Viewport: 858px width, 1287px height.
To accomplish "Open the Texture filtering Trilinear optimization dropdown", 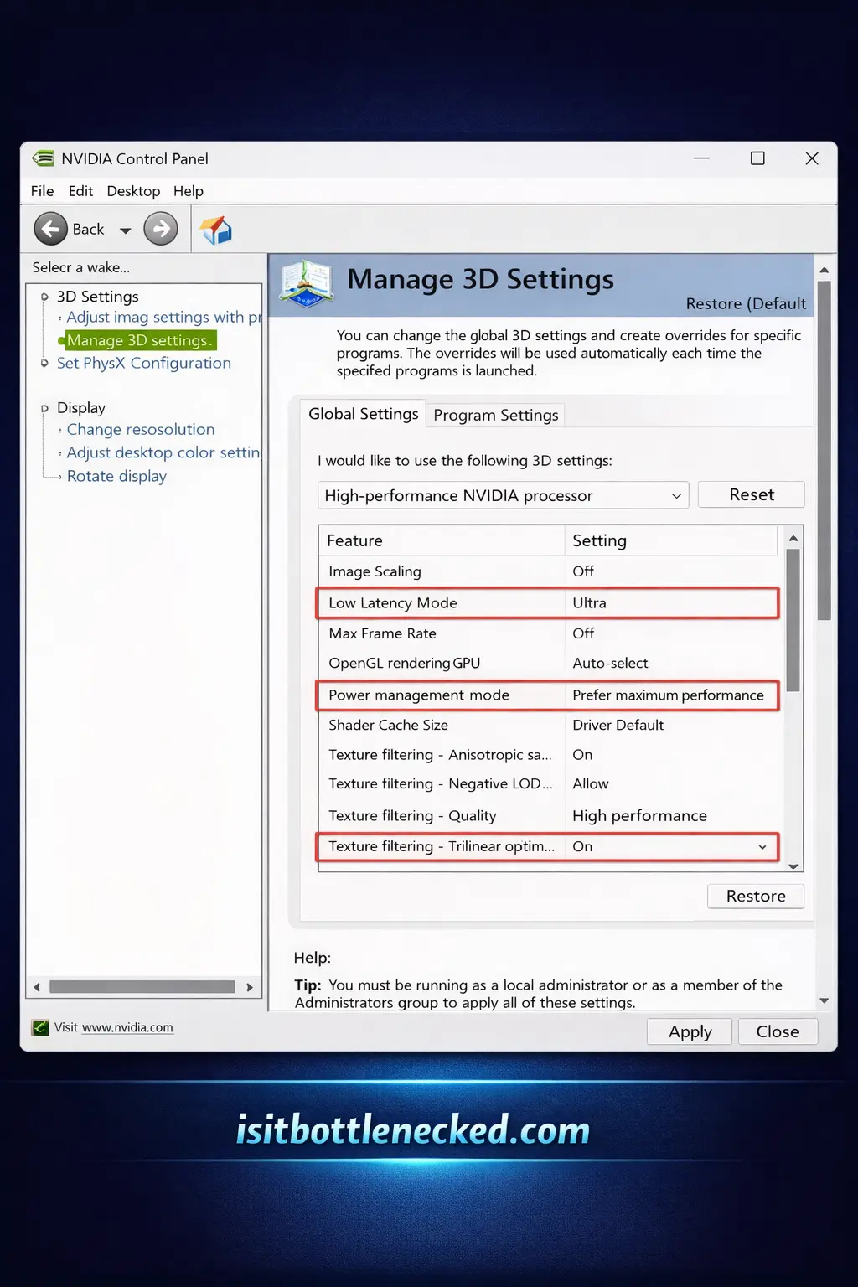I will (x=761, y=847).
